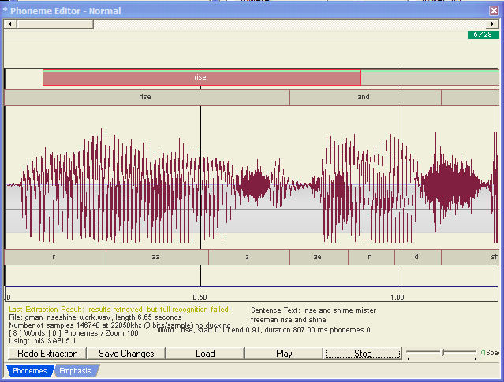Click the '[ 8 ] Words [ 0 ] Phonemes' line
The width and height of the screenshot is (504, 382).
(x=73, y=333)
